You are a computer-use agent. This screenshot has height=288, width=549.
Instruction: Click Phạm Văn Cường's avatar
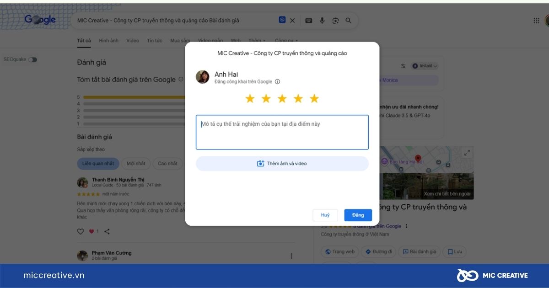pyautogui.click(x=83, y=256)
